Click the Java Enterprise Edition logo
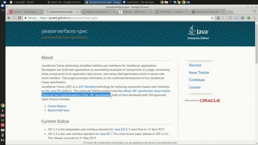The image size is (258, 145). click(x=198, y=32)
